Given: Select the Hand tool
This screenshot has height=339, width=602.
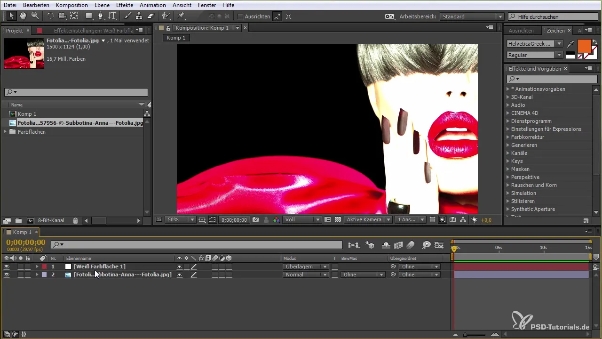Looking at the screenshot, I should click(23, 16).
